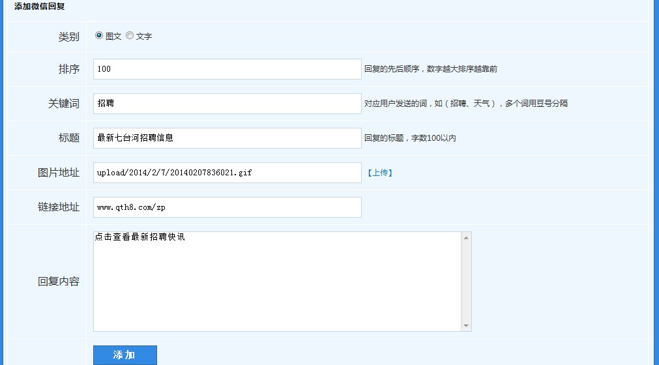Click the 排序 input field containing 100

click(227, 69)
